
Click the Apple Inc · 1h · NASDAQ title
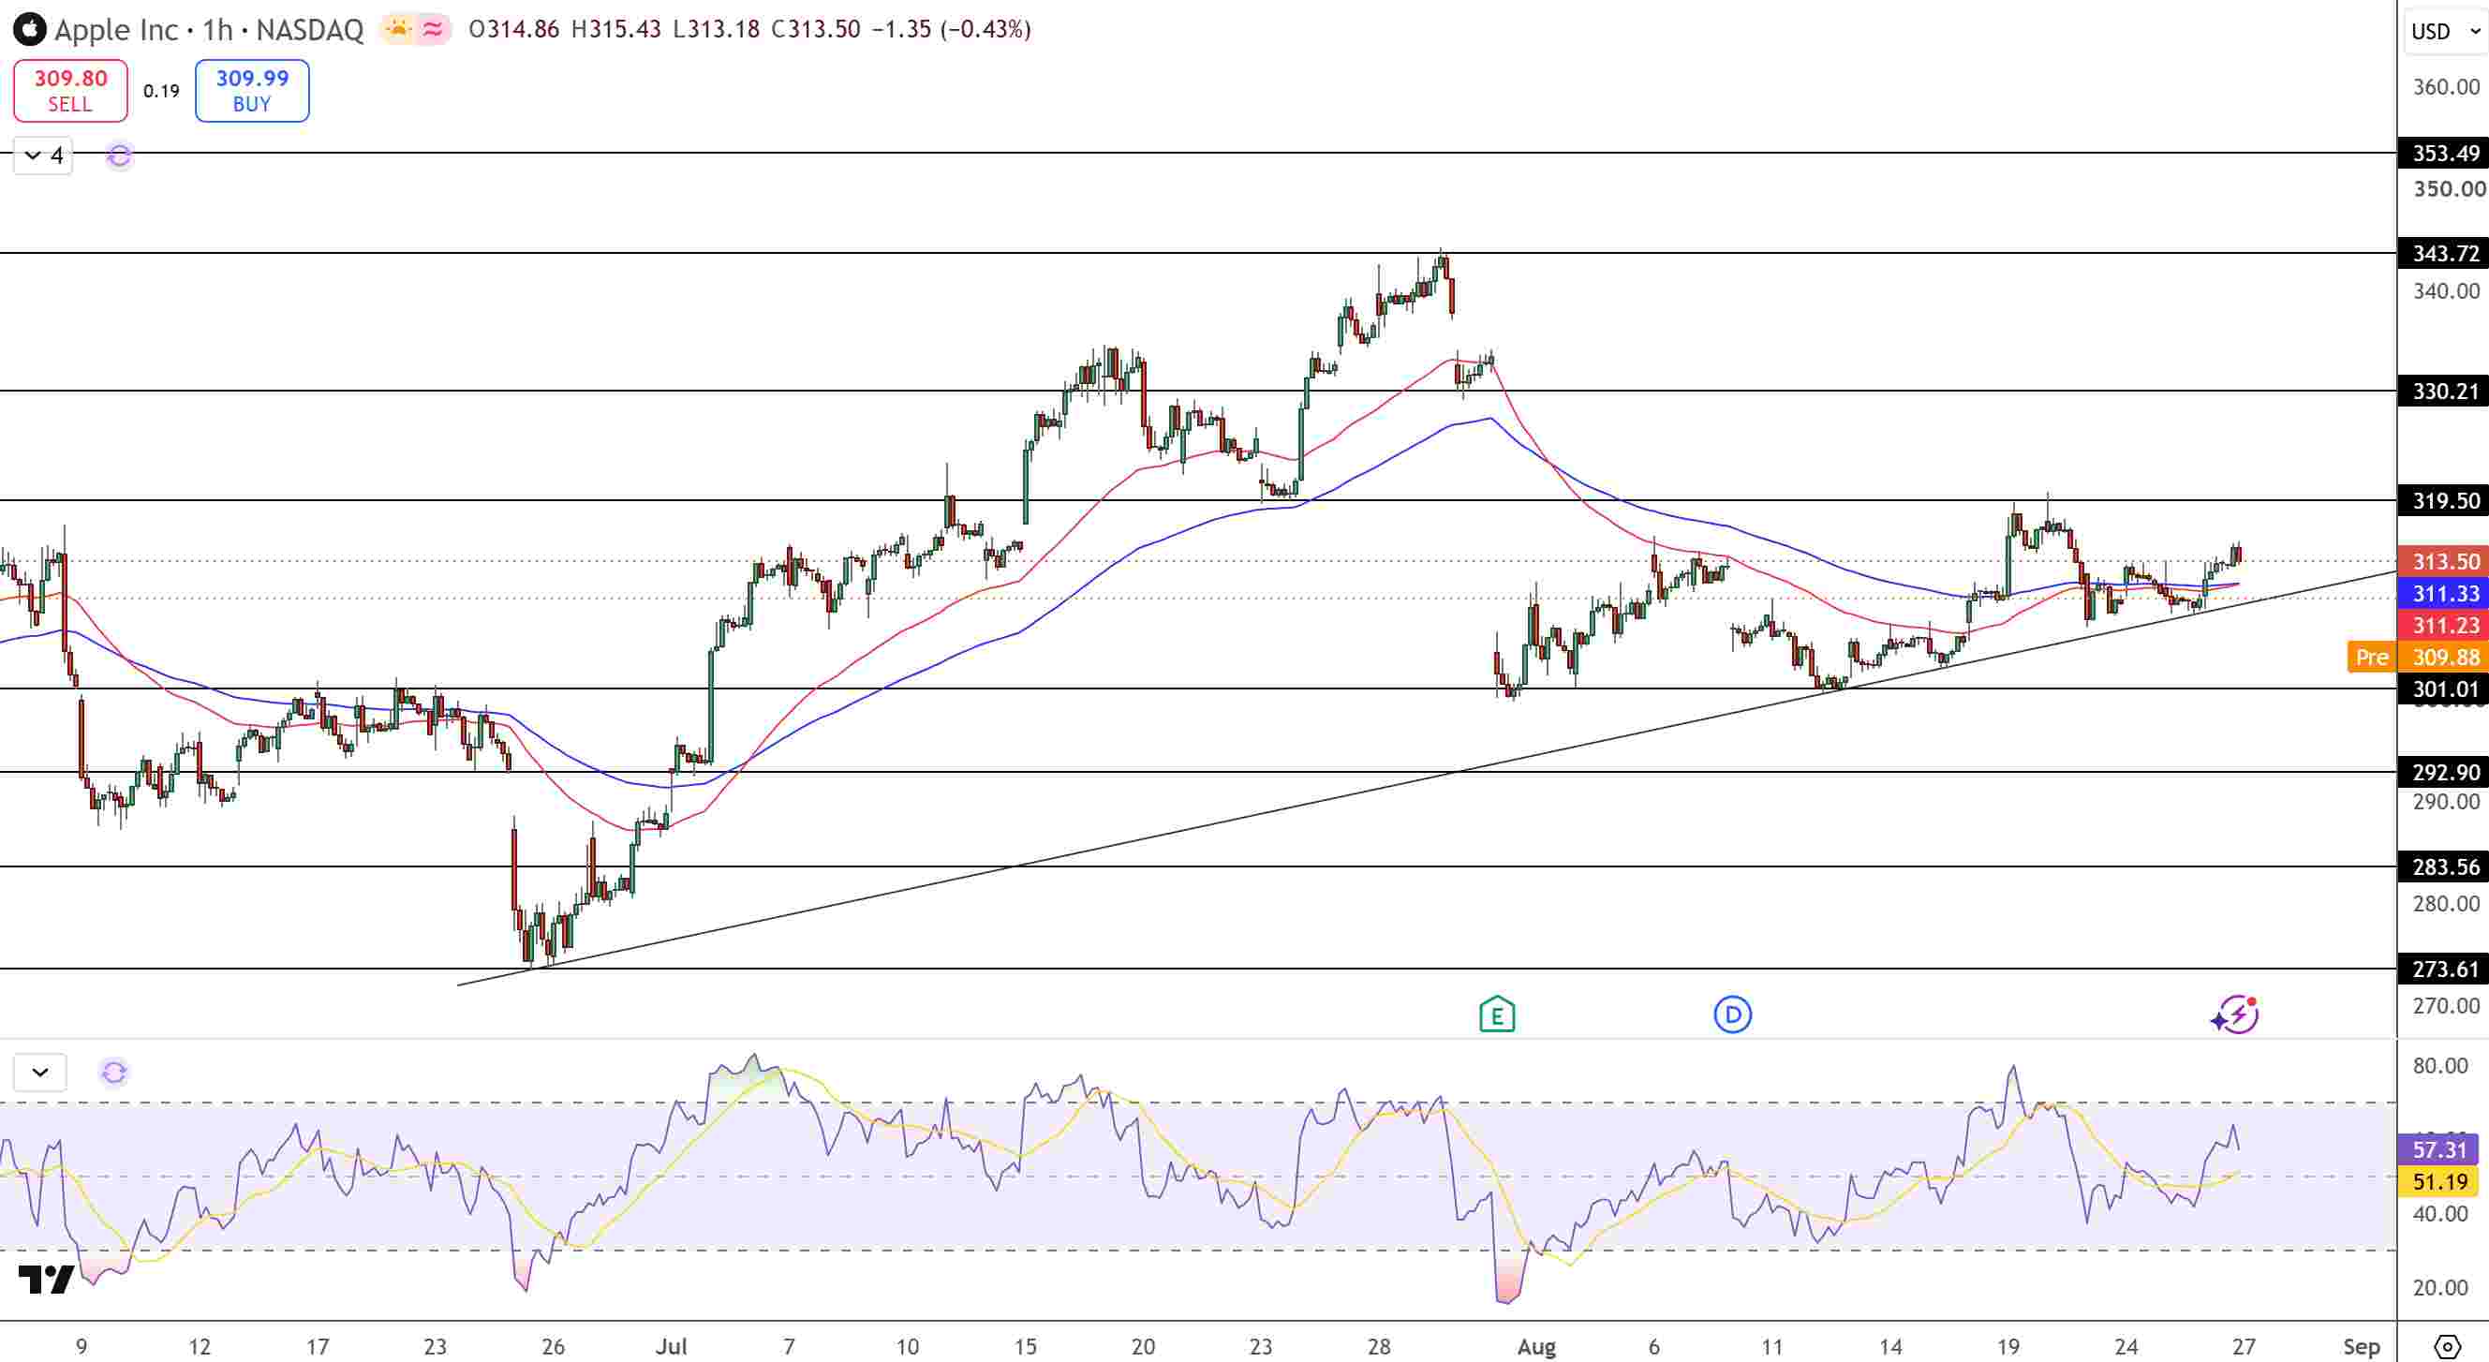[x=209, y=30]
